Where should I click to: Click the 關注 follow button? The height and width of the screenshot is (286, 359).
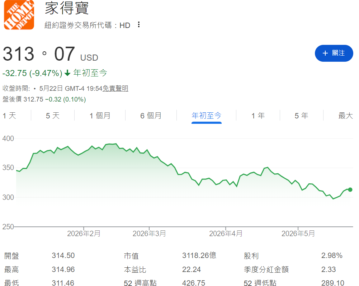click(334, 53)
